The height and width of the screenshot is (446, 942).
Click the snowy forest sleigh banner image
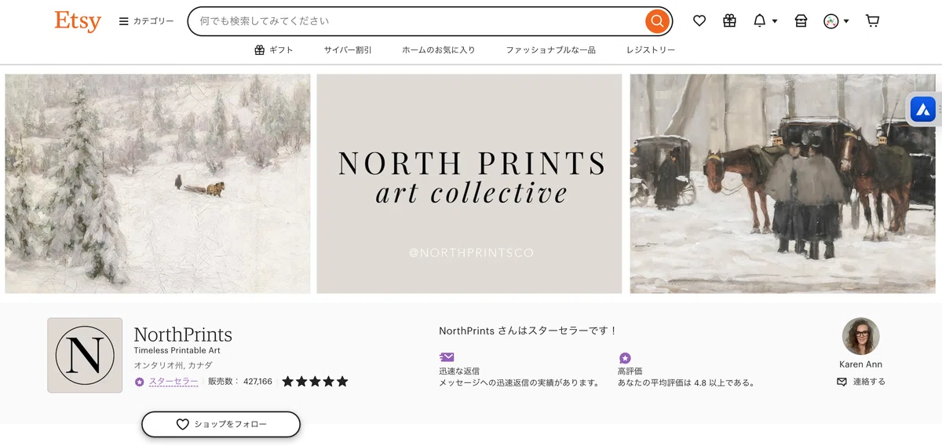(158, 184)
